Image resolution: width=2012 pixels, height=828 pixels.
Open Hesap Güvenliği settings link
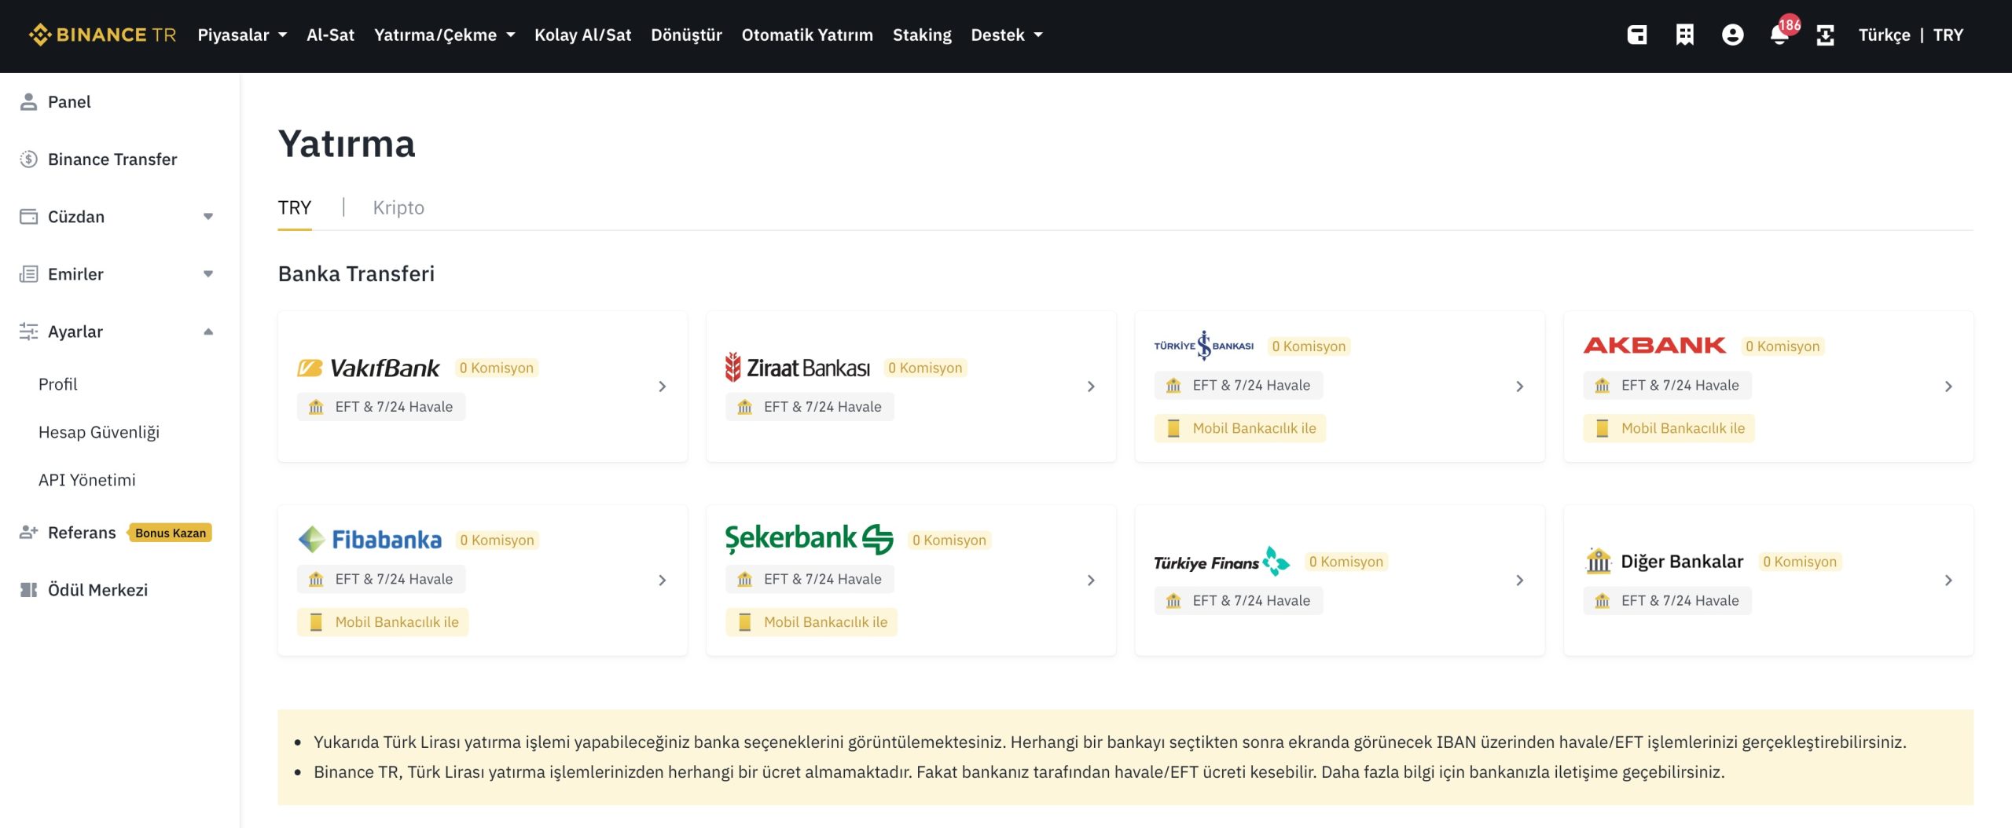(x=99, y=432)
